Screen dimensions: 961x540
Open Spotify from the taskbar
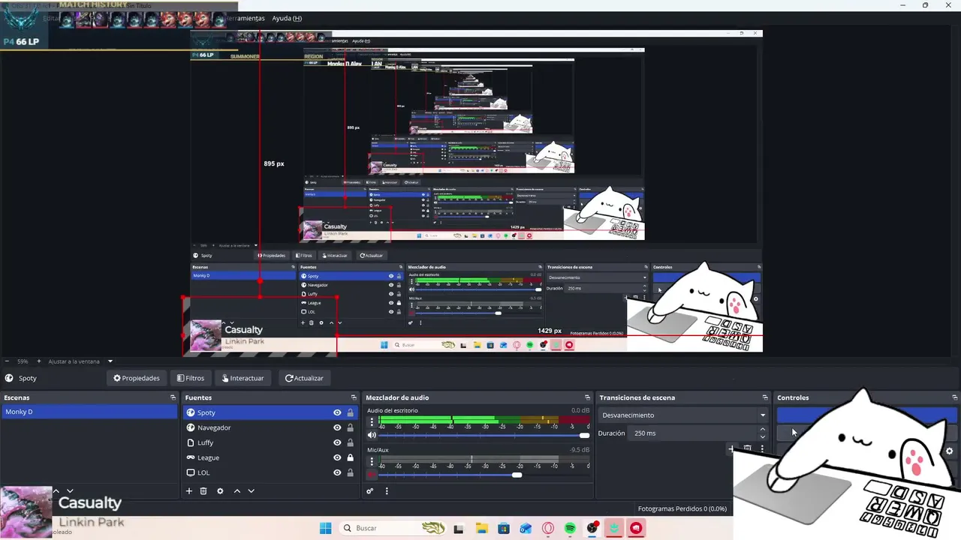click(570, 528)
